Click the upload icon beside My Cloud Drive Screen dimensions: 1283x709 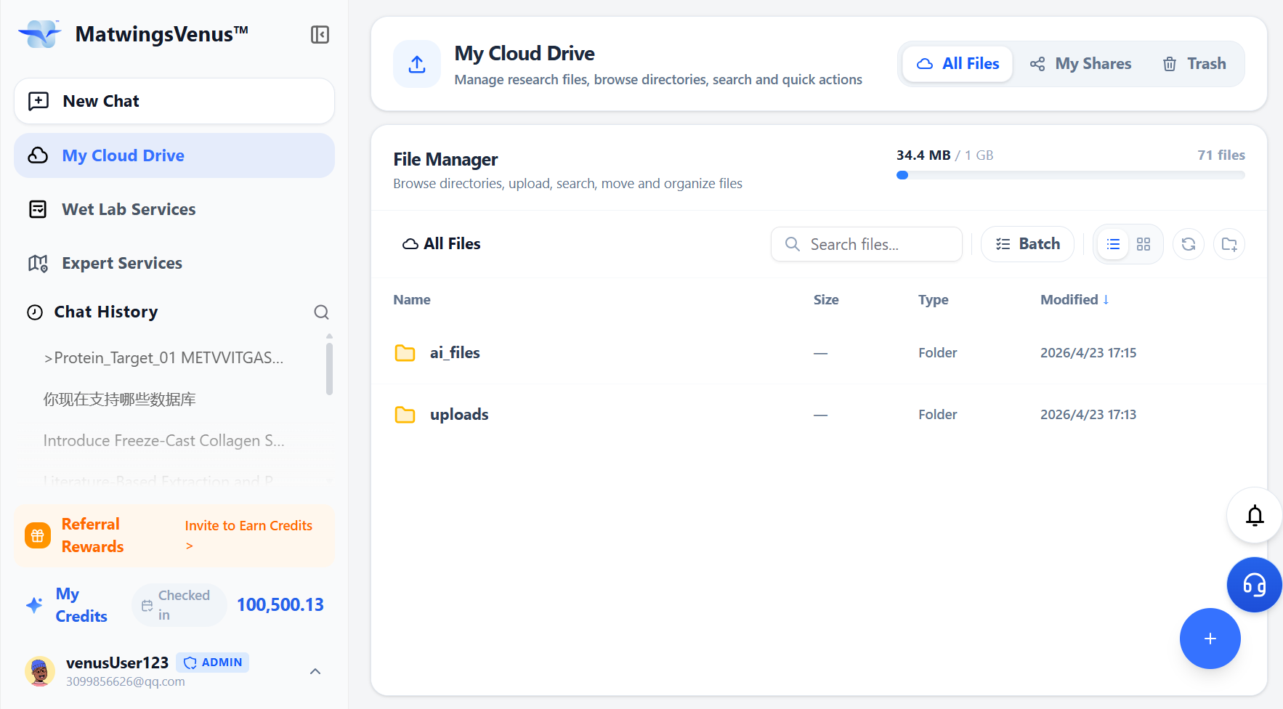pyautogui.click(x=417, y=64)
